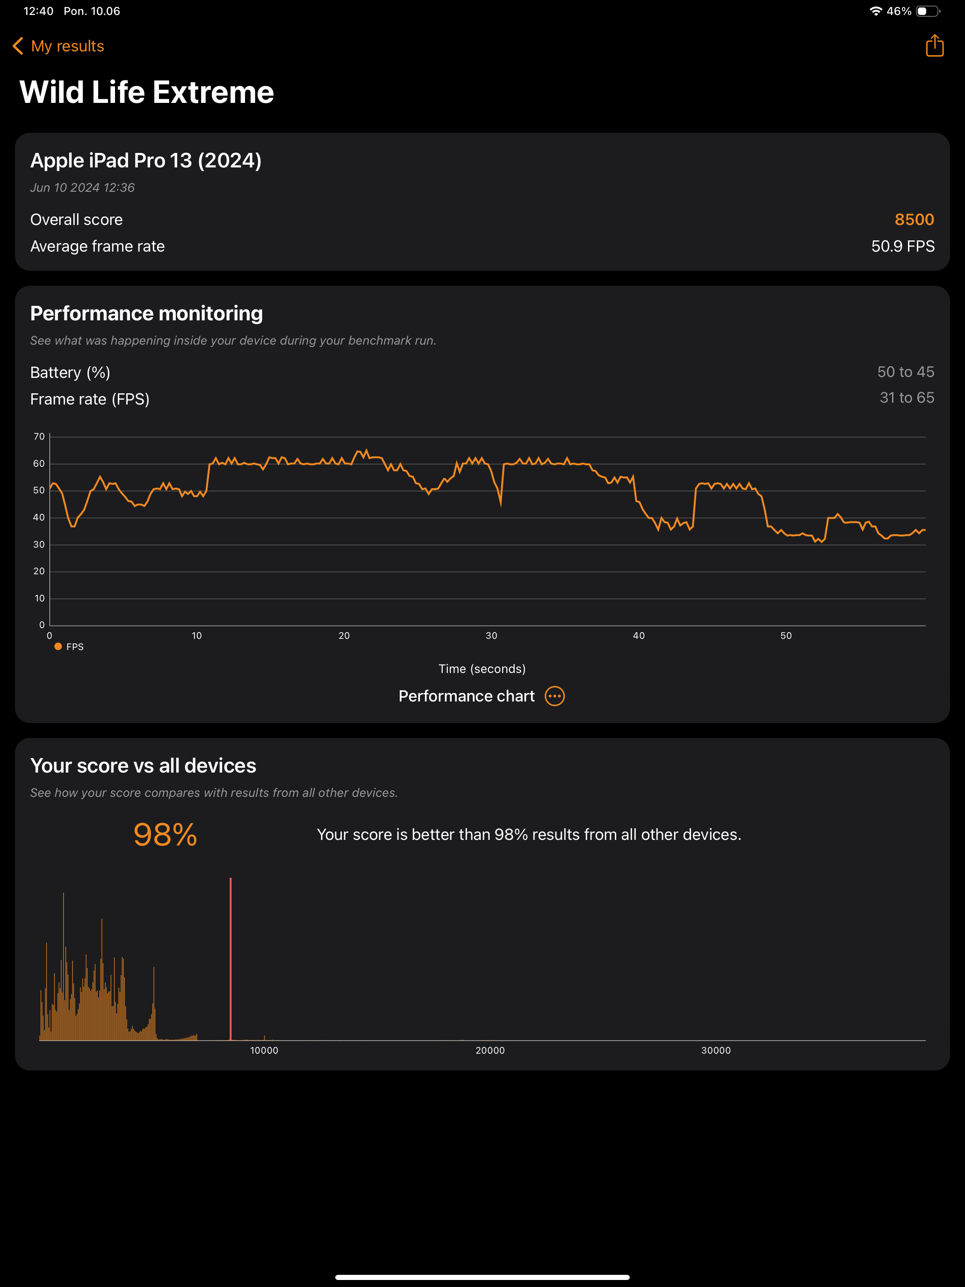
Task: Tap the Performance chart label
Action: pyautogui.click(x=466, y=696)
